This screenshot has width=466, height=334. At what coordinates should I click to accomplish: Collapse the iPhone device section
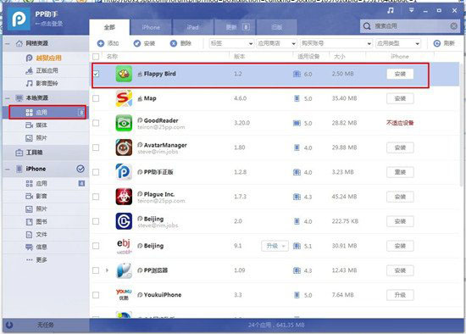(8, 169)
